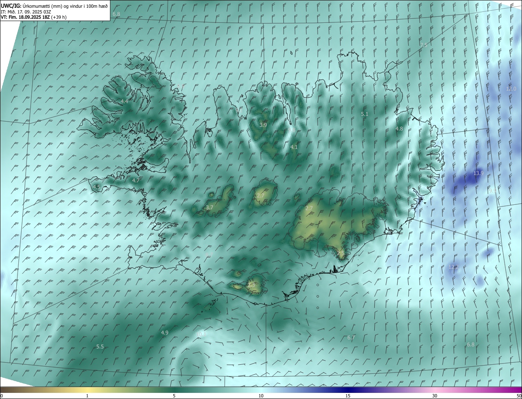Image resolution: width=522 pixels, height=399 pixels.
Task: Click the 3.9 value in north Iceland
Action: (x=263, y=125)
